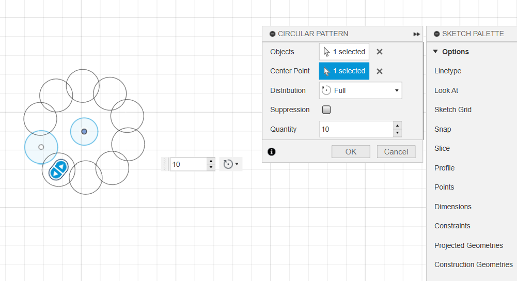Click the blue rotation manipulator on the pattern

[x=59, y=170]
